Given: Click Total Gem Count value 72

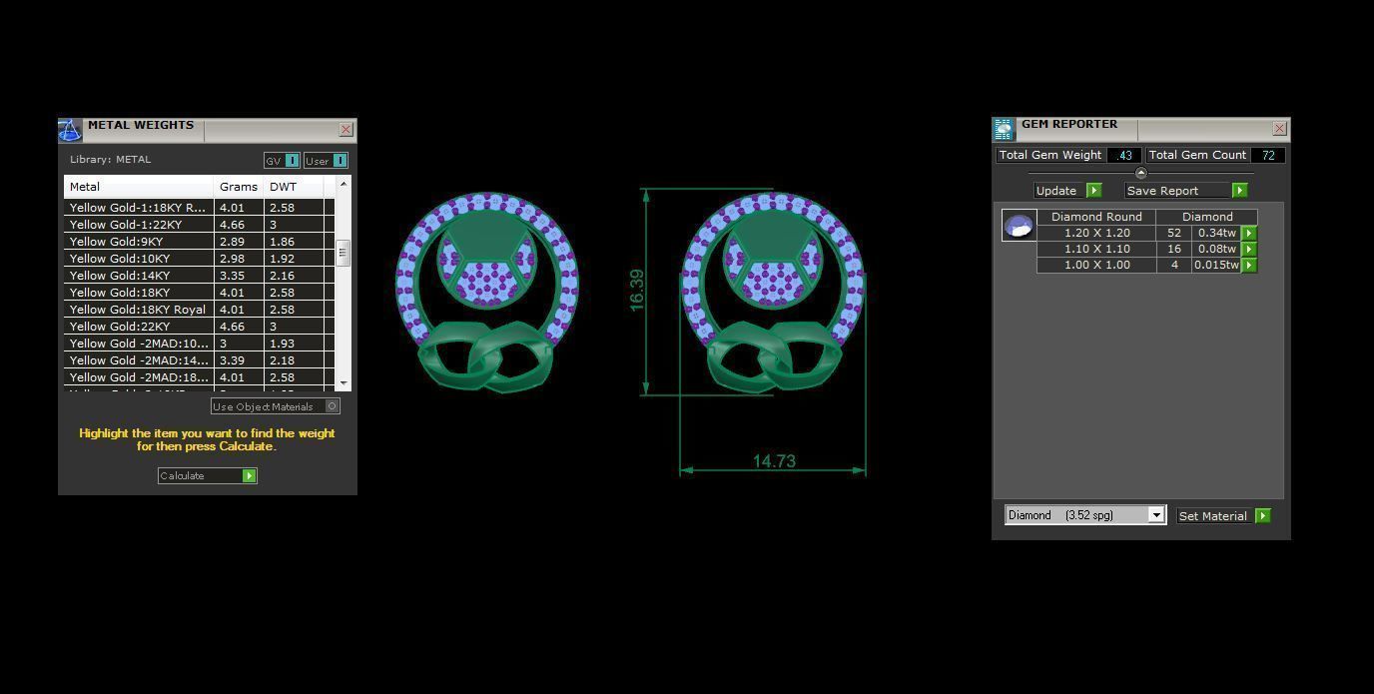Looking at the screenshot, I should pos(1268,155).
